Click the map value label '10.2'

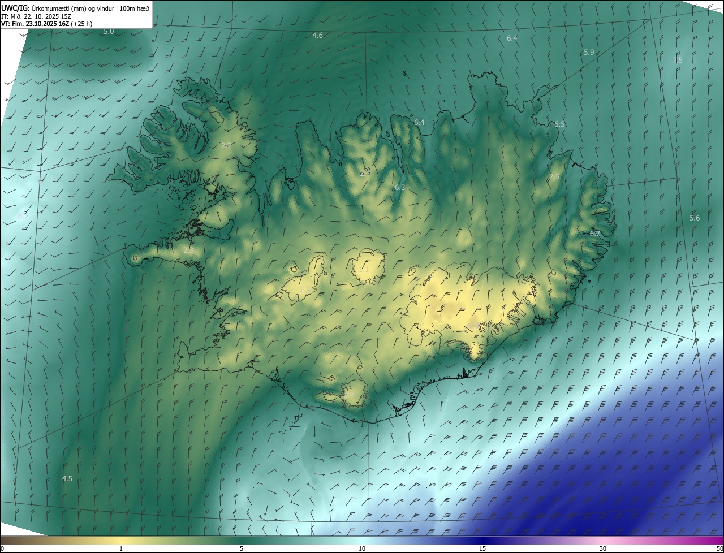pos(21,217)
